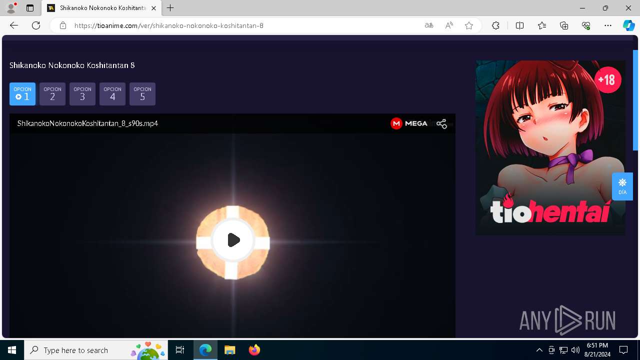
Task: Click the video filename ShikanokoNokonokoKoshitantan_8_s90s.mp4
Action: pos(87,123)
